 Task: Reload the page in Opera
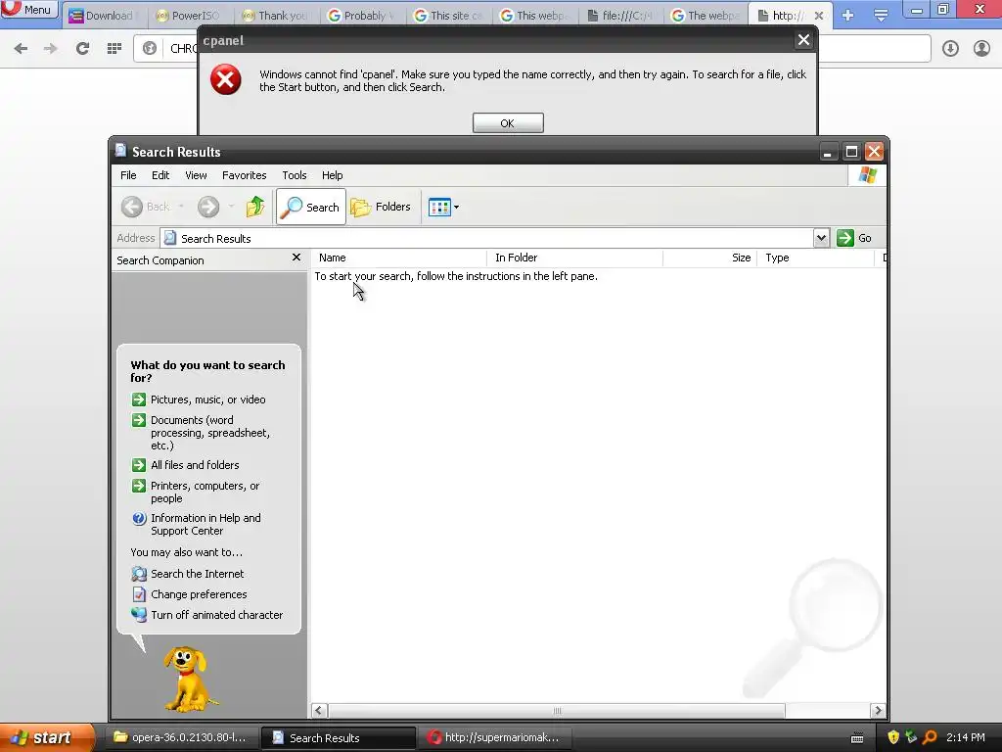point(82,49)
